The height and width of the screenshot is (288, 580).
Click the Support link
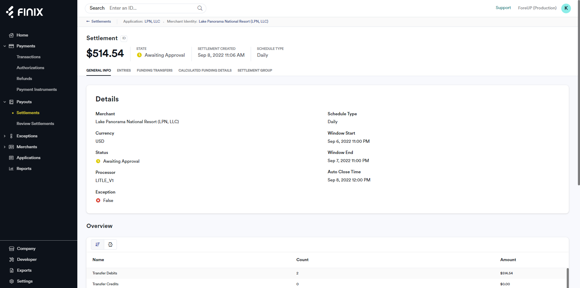tap(503, 8)
